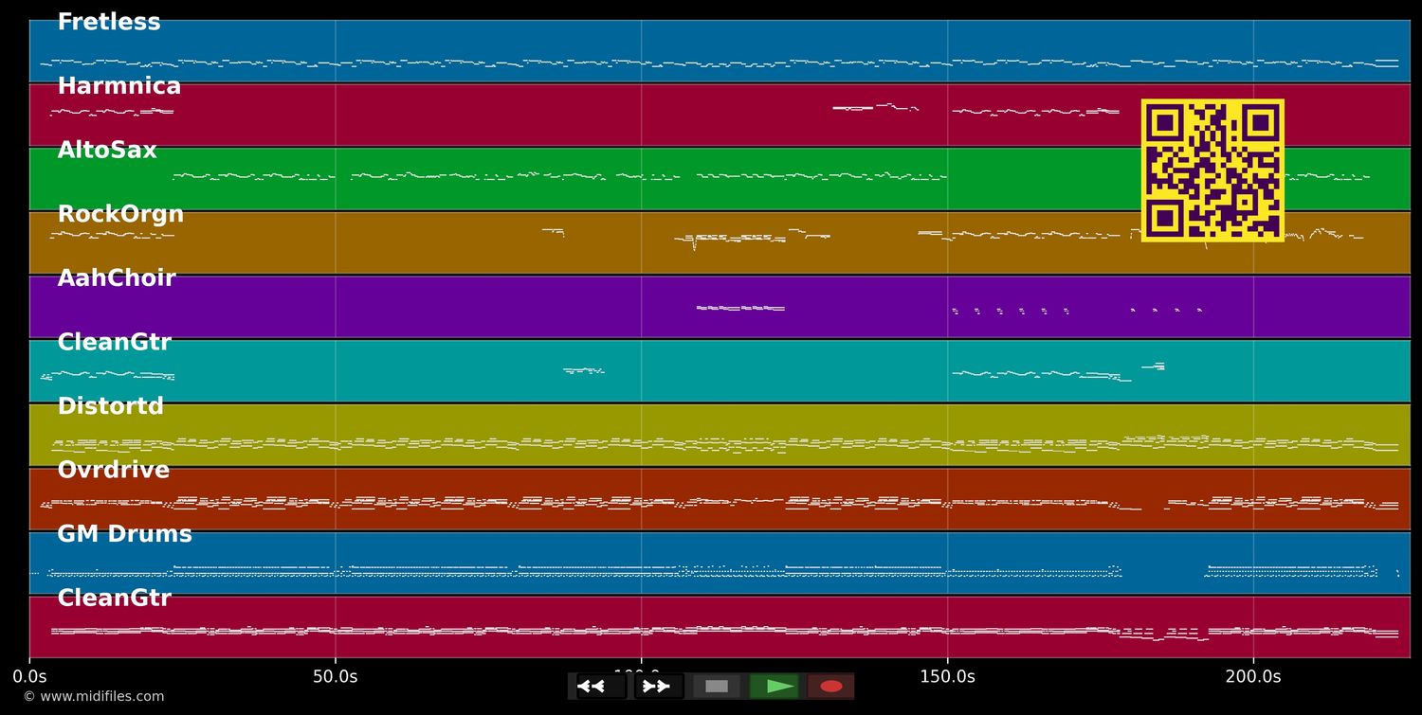Select the Distortd track label
Viewport: 1422px width, 715px height.
coord(111,406)
